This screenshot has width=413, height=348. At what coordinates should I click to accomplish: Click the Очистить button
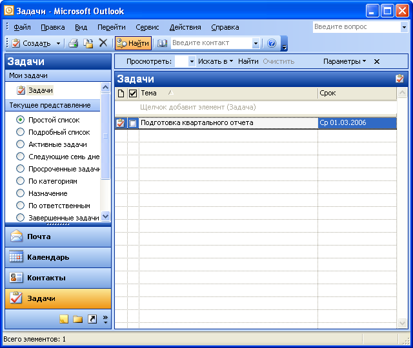pyautogui.click(x=278, y=62)
